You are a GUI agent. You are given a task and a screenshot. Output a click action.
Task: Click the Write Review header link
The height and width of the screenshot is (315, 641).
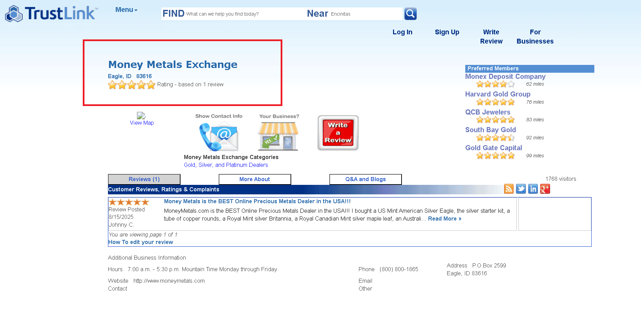[491, 36]
